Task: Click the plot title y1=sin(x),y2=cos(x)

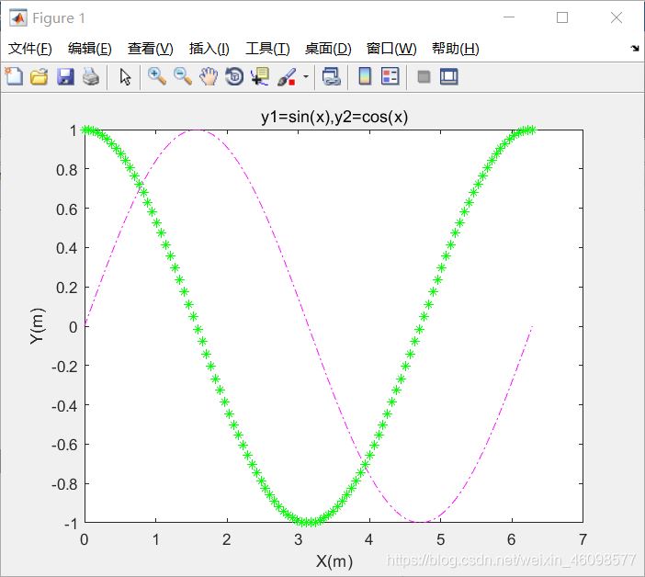Action: pos(334,118)
